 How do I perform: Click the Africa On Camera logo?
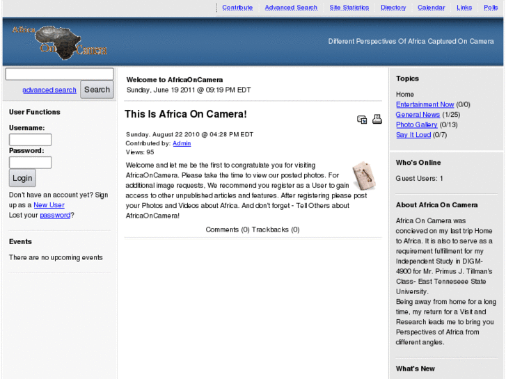[x=60, y=42]
